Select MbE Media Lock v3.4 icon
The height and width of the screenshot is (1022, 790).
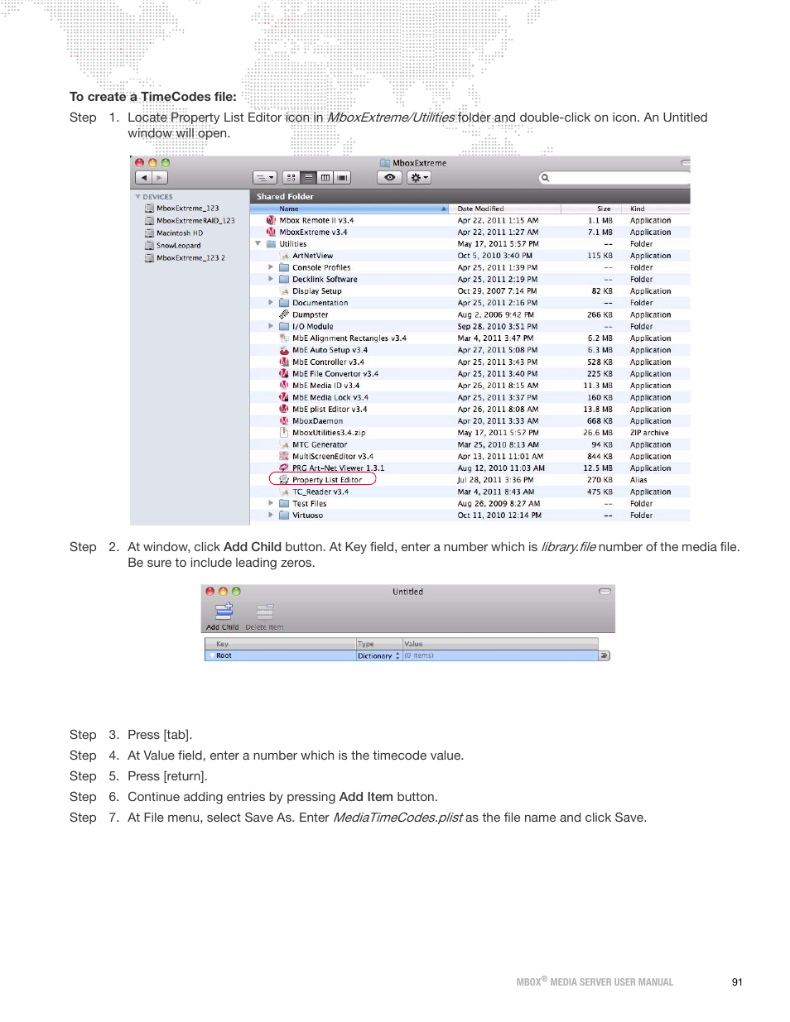pos(284,397)
